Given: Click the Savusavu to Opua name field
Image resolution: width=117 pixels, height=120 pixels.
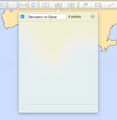Looking at the screenshot, I should tap(47, 17).
